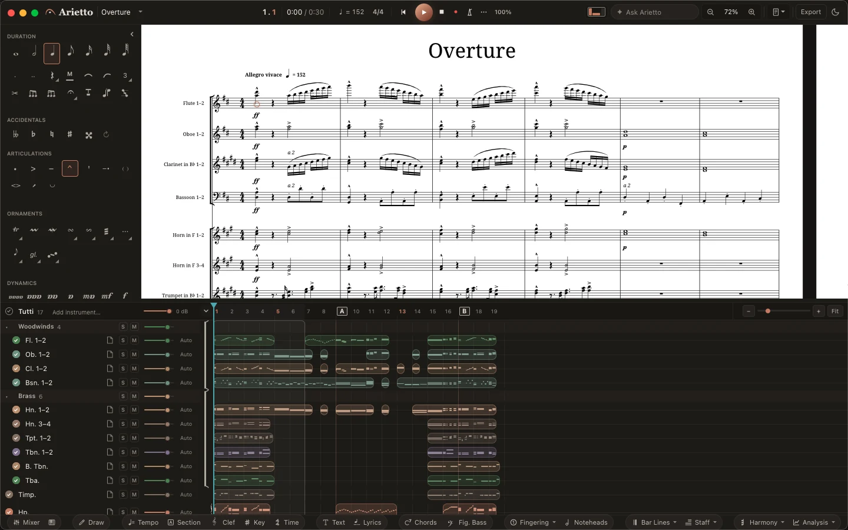Zoom out the score view
The width and height of the screenshot is (848, 530).
710,12
